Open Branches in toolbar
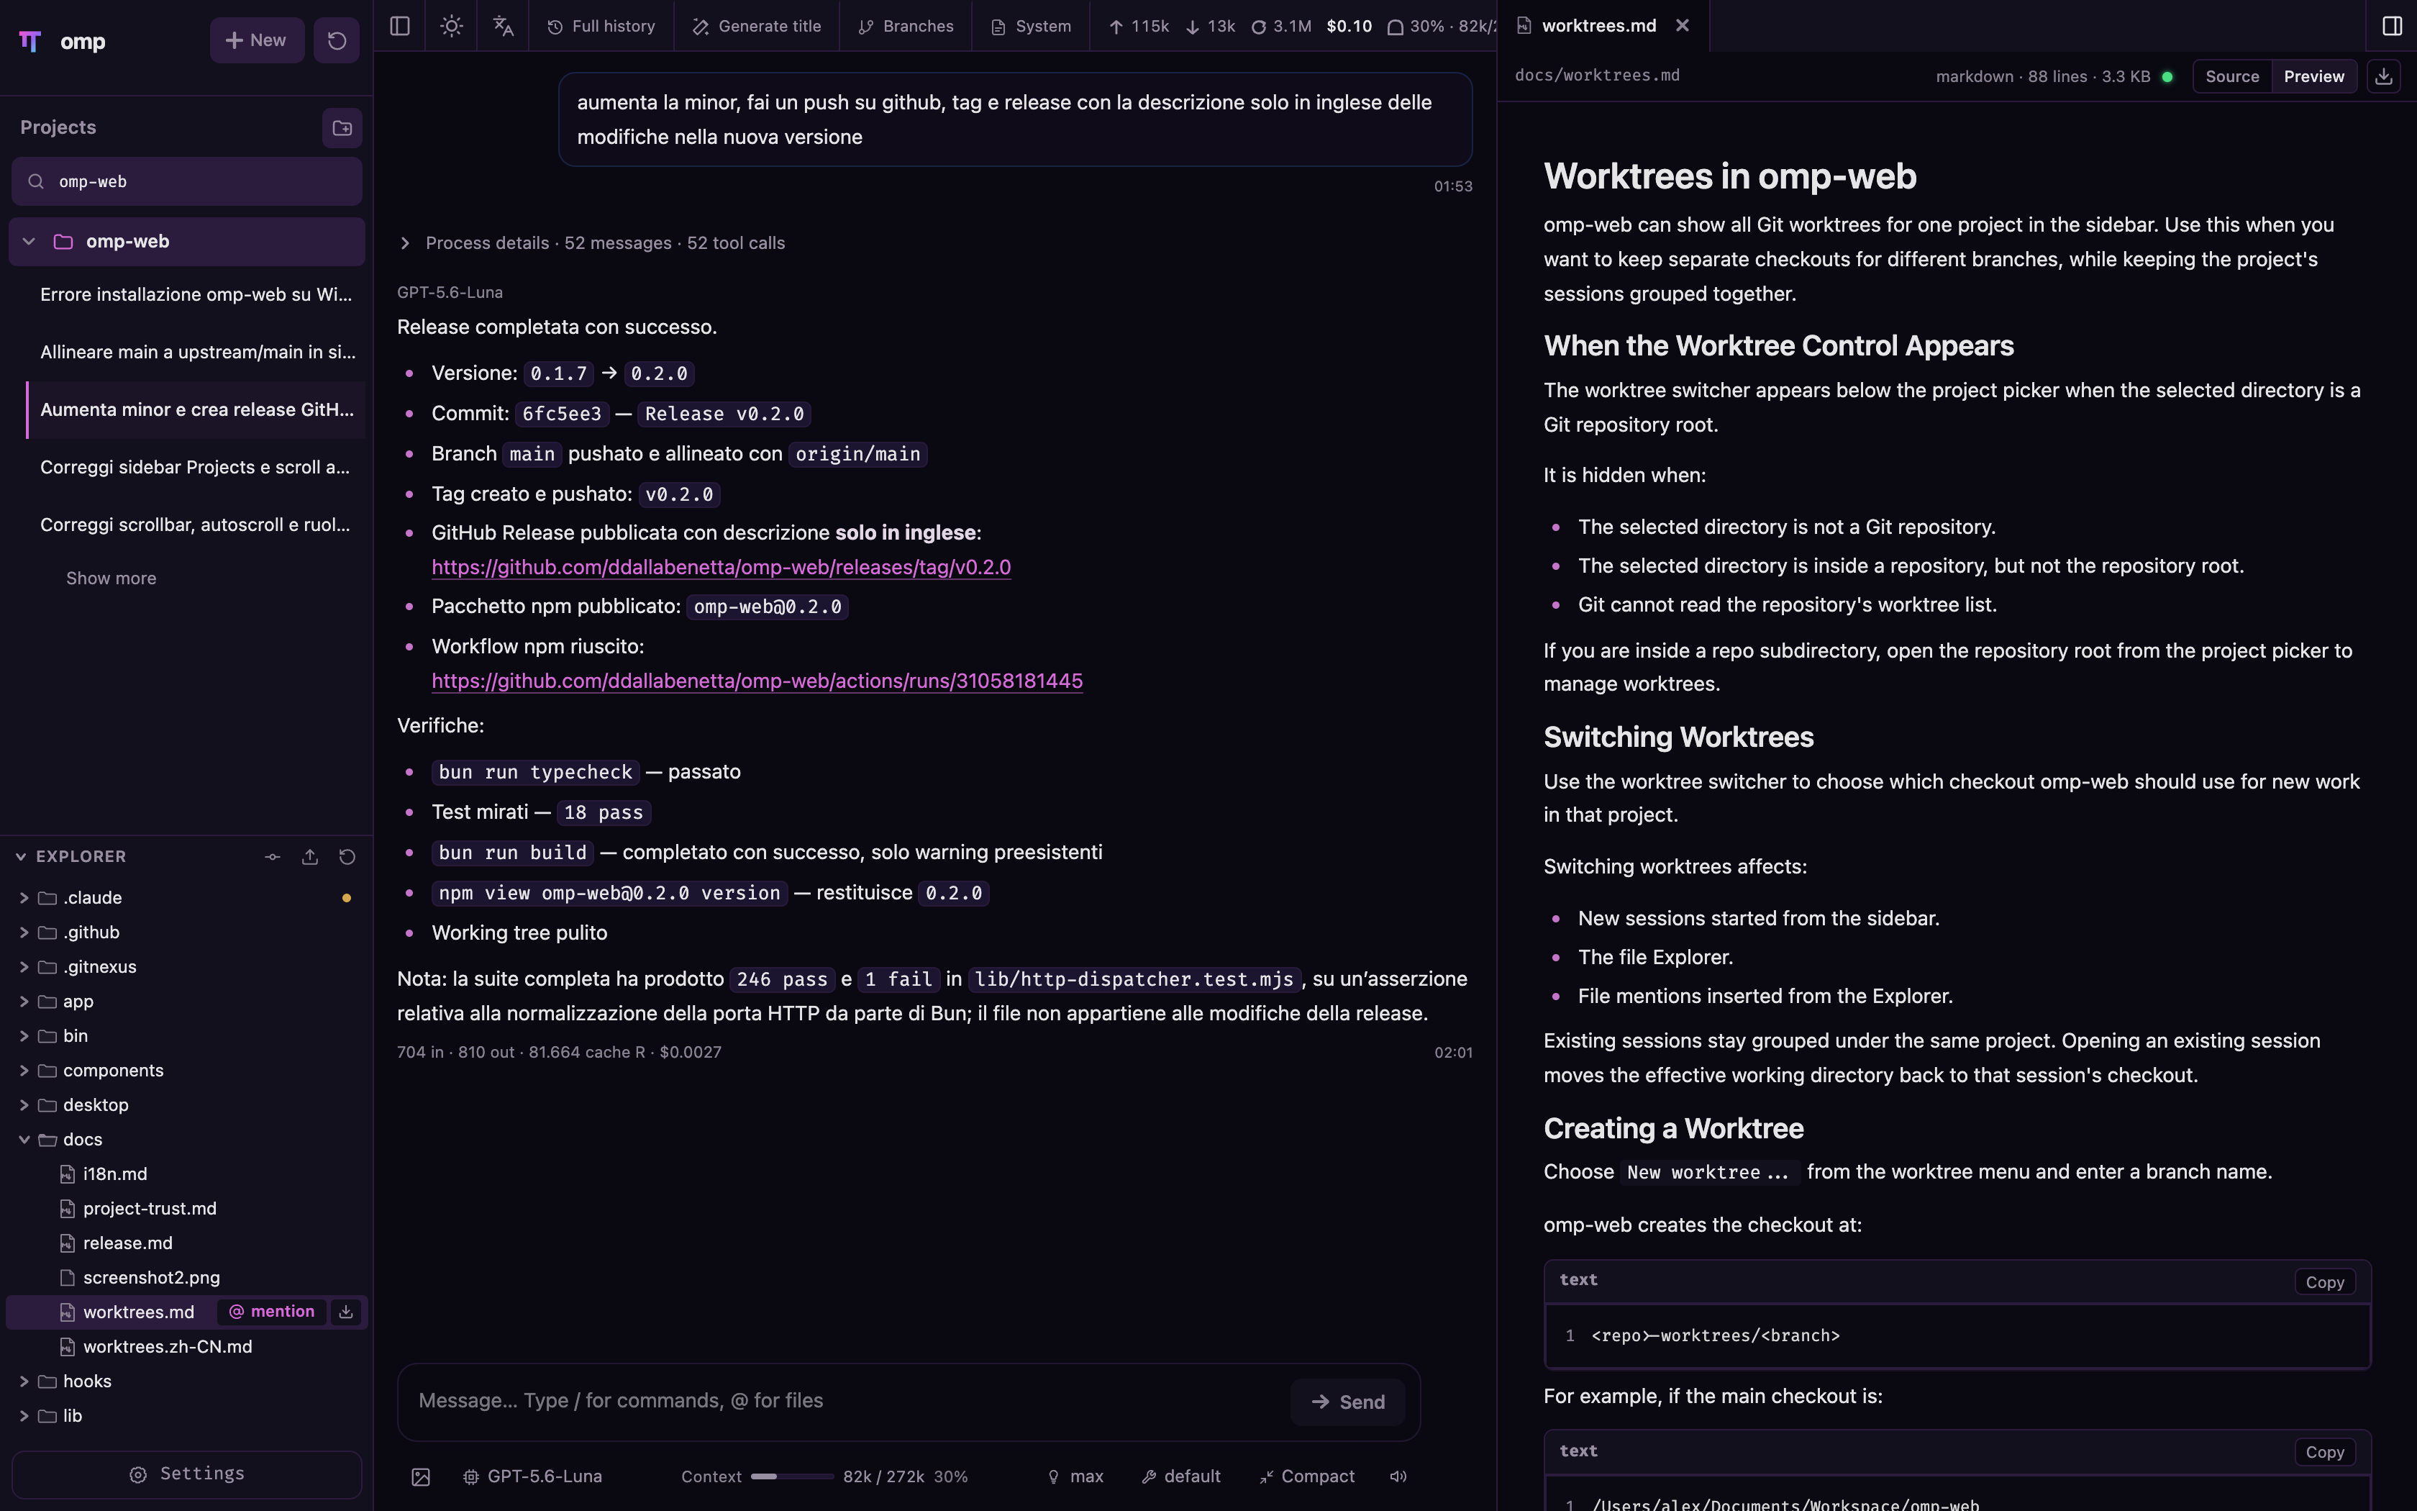The height and width of the screenshot is (1511, 2417). point(906,26)
